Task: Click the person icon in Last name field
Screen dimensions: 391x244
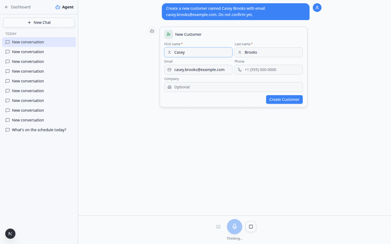Action: tap(240, 52)
